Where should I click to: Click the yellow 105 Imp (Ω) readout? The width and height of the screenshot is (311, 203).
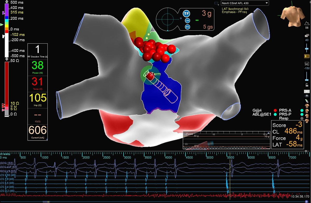(x=37, y=100)
